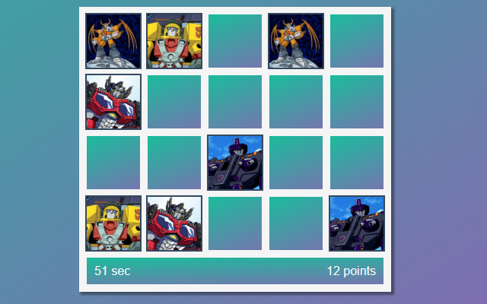Select the Optimus Prime card in the bottom row
487x304 pixels.
pos(174,223)
